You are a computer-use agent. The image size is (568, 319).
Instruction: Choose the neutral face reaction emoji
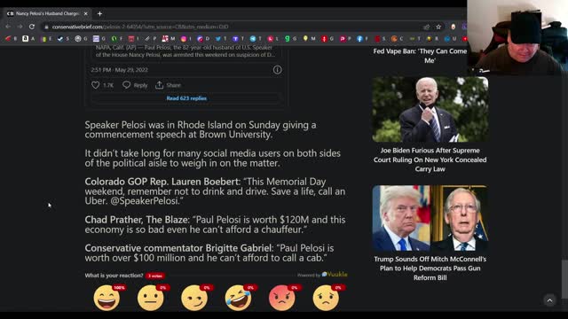pos(150,298)
